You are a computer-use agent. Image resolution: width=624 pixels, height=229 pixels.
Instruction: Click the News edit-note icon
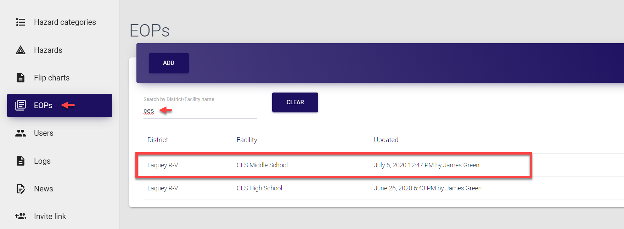[x=21, y=189]
